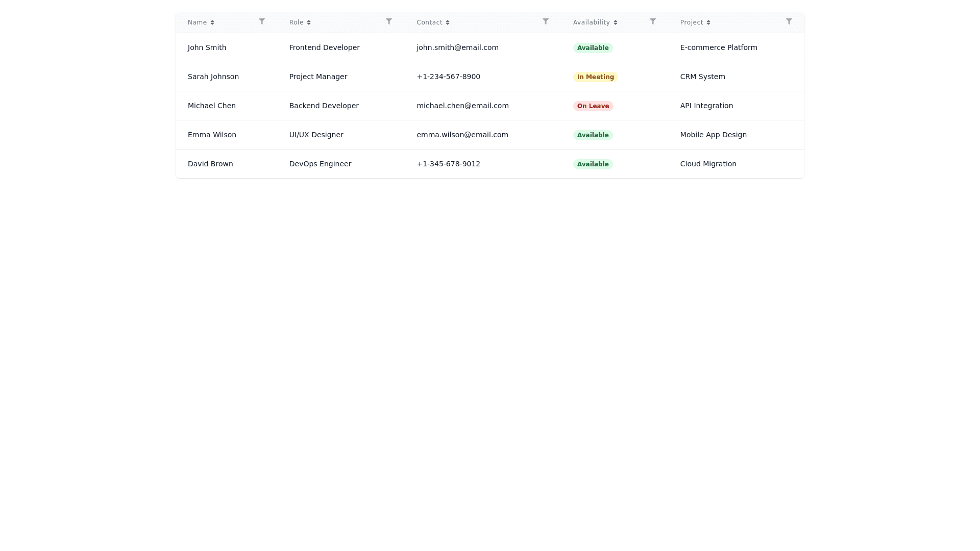Select the UI/UX Designer role cell
Image resolution: width=980 pixels, height=551 pixels.
click(x=316, y=135)
